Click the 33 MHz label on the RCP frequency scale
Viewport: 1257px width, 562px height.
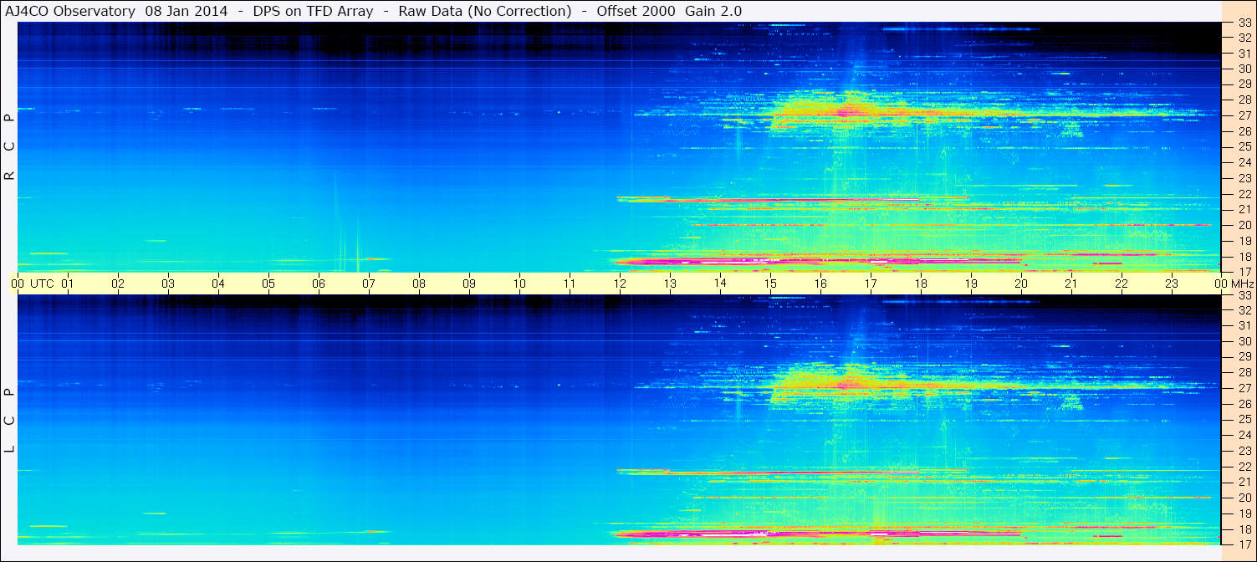pyautogui.click(x=1244, y=23)
